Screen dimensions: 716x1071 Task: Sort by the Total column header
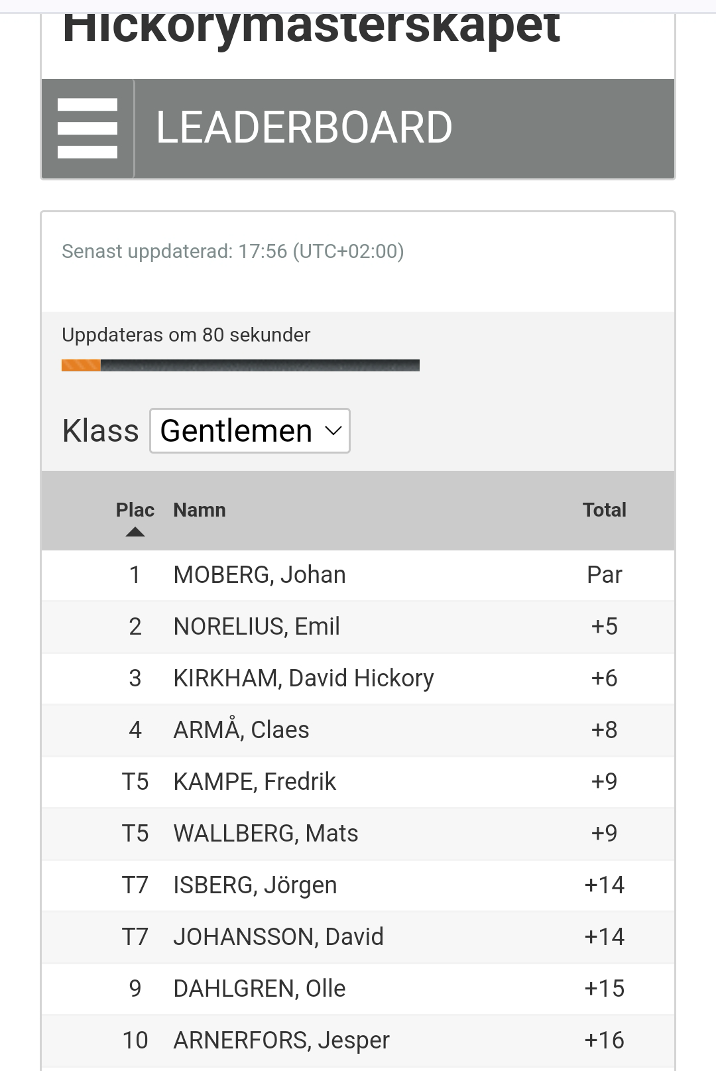click(604, 510)
